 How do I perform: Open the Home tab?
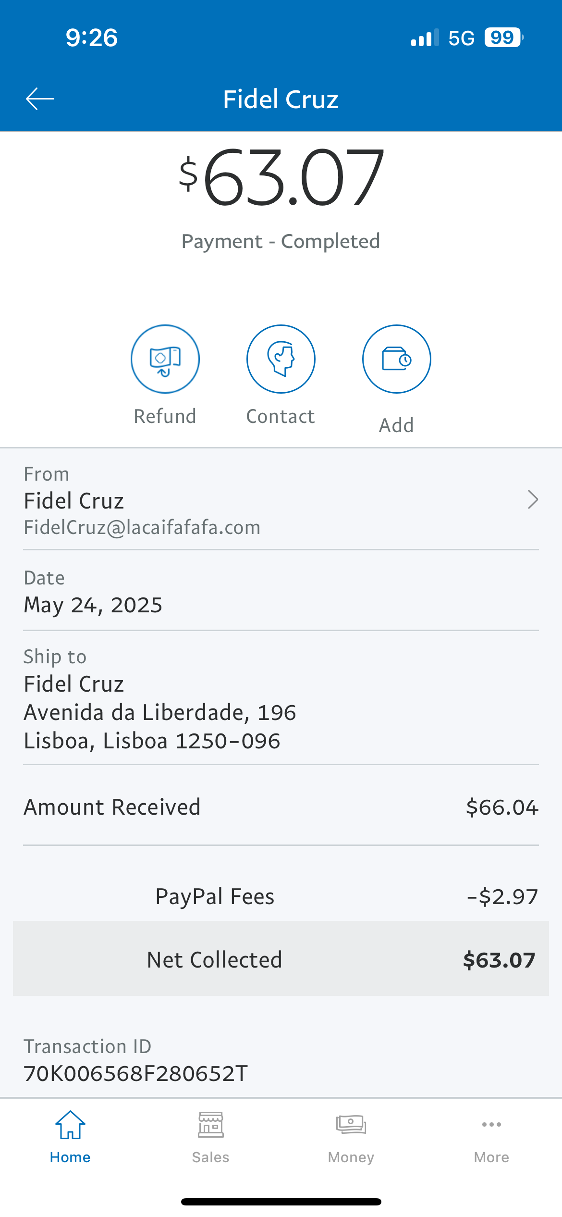(70, 1137)
